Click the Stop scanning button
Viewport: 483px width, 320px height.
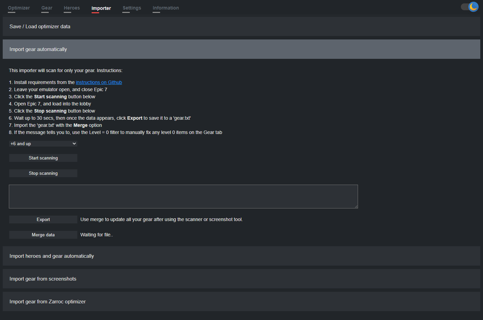[43, 173]
